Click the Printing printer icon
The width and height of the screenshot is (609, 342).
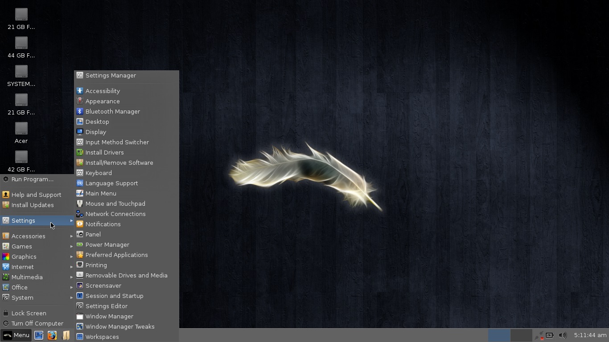pos(80,265)
